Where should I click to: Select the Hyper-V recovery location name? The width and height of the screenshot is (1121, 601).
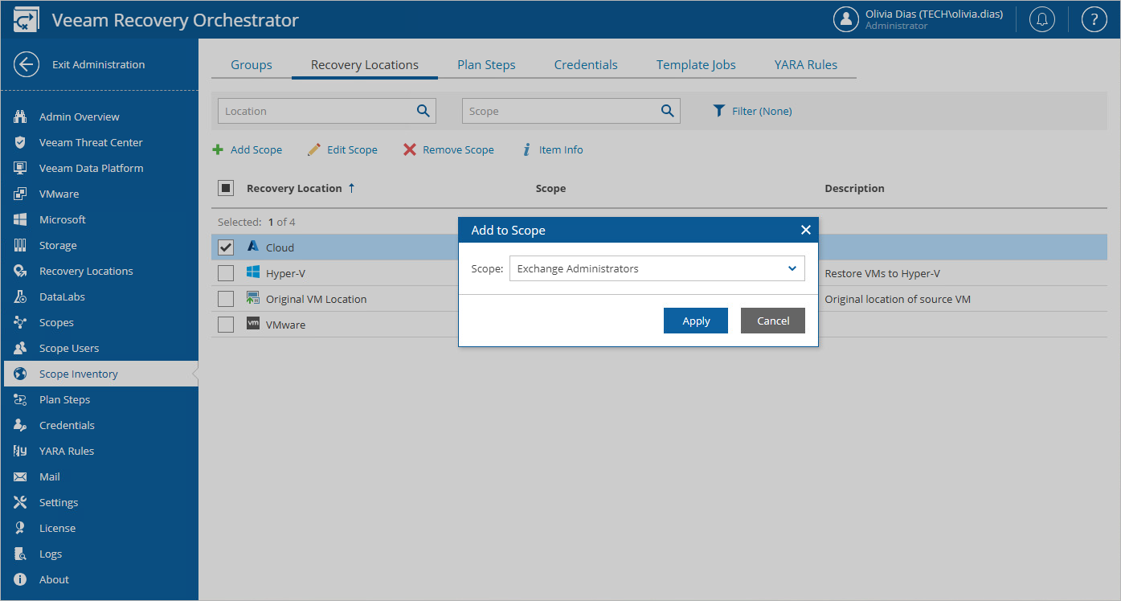[x=285, y=273]
